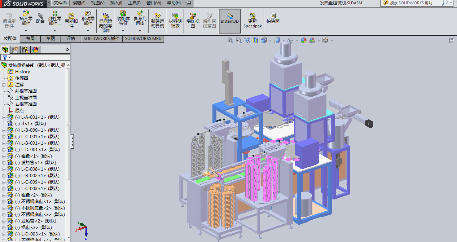
Task: Open dropdown arrow under 插入零部件
Action: pyautogui.click(x=26, y=31)
